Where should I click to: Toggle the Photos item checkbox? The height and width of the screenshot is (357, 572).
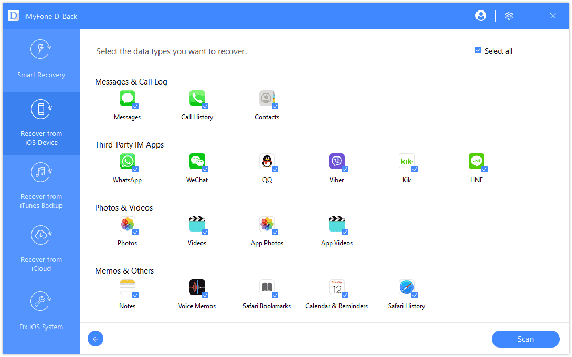[135, 232]
